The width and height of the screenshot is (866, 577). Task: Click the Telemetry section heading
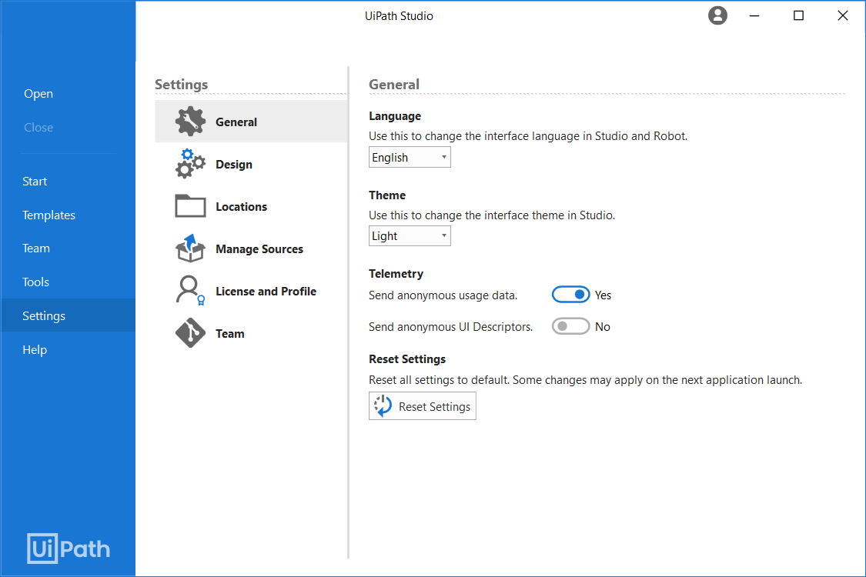(x=396, y=274)
